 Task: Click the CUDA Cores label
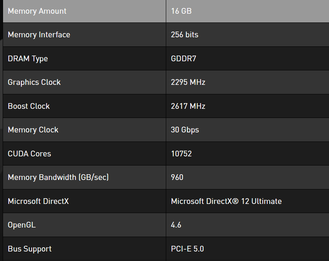(29, 154)
